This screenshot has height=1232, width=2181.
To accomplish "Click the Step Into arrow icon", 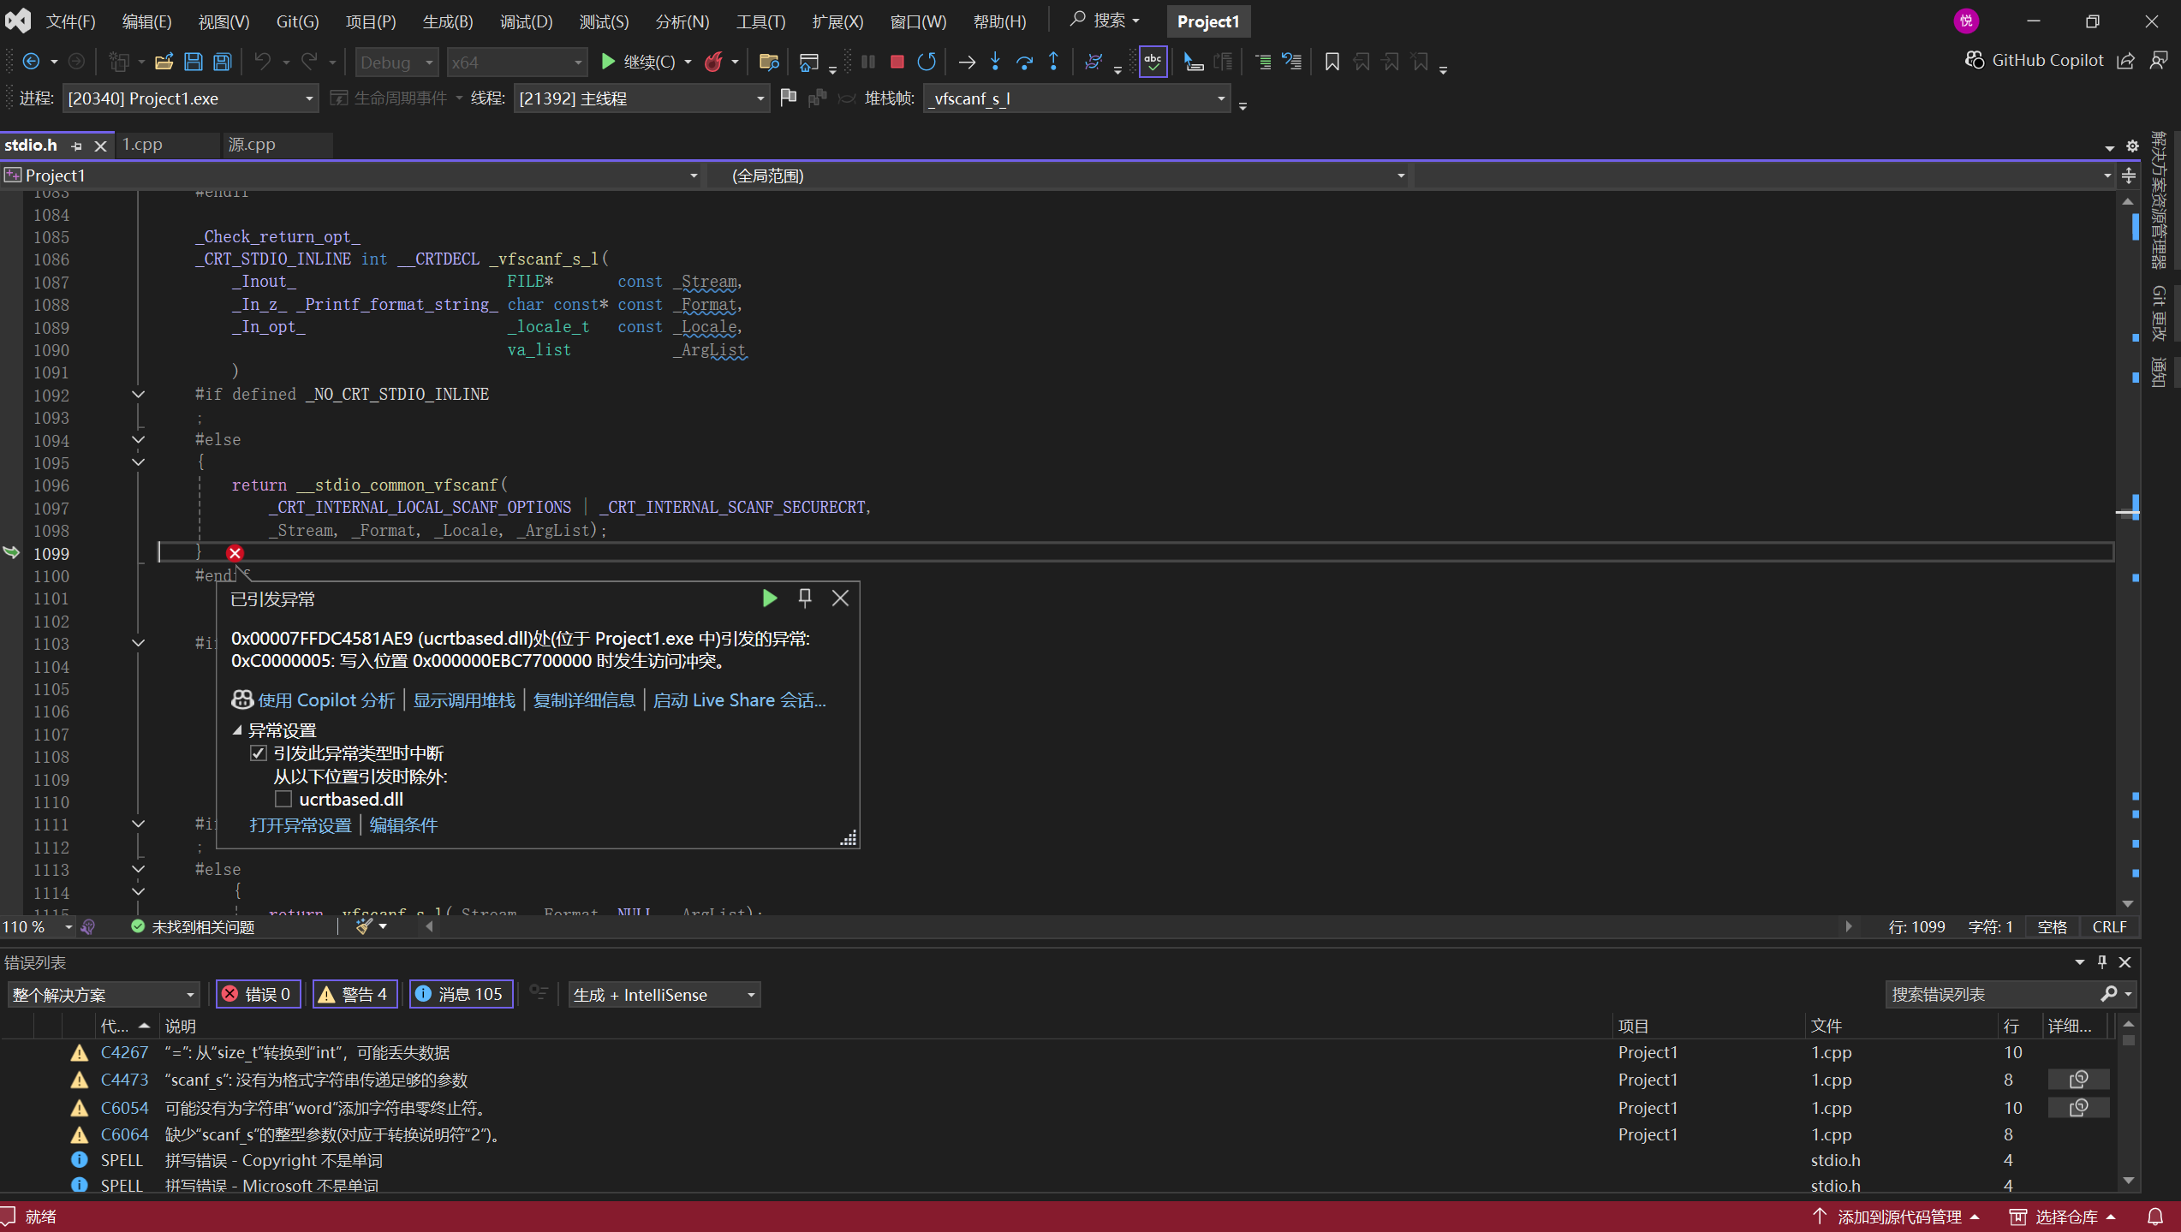I will (x=995, y=62).
